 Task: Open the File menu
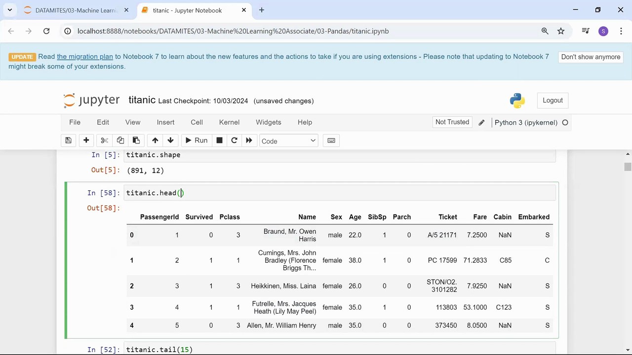click(x=75, y=122)
